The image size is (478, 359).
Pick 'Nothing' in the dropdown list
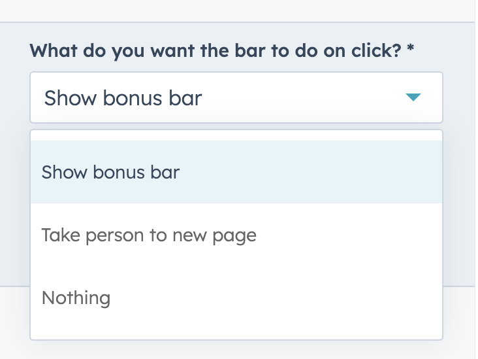[x=76, y=298]
